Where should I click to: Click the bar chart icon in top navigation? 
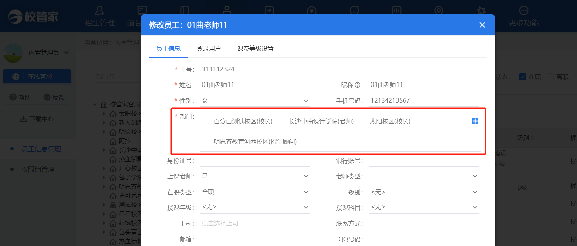(396, 10)
